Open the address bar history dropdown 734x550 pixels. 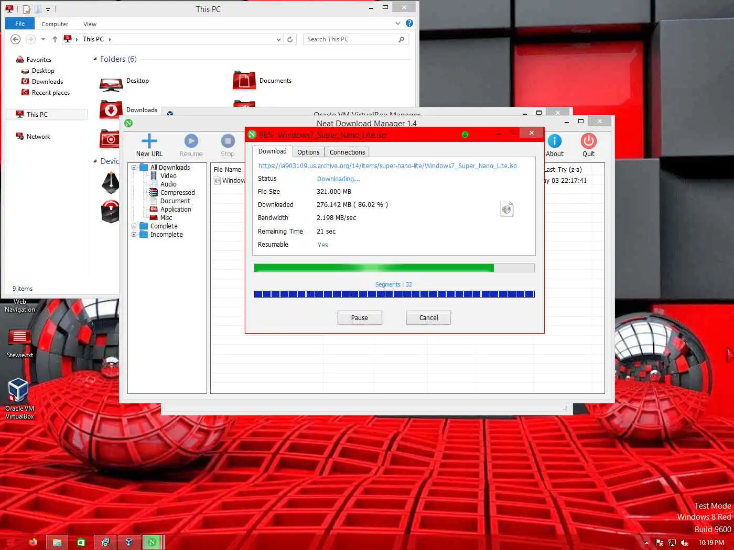point(278,39)
